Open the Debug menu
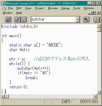 pos(66,8)
